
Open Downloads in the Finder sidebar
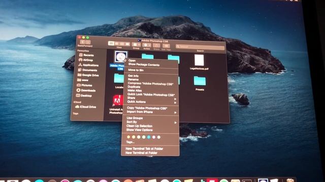[x=86, y=90]
